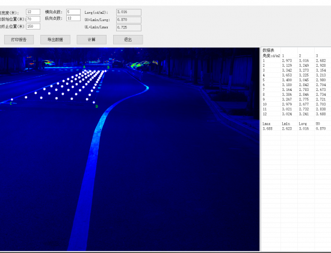This screenshot has width=331, height=253.
Task: Select the UL=Lmin/Lmax result box showing 0.725
Action: pos(129,28)
